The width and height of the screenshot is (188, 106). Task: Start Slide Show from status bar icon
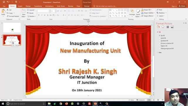[x=162, y=100]
